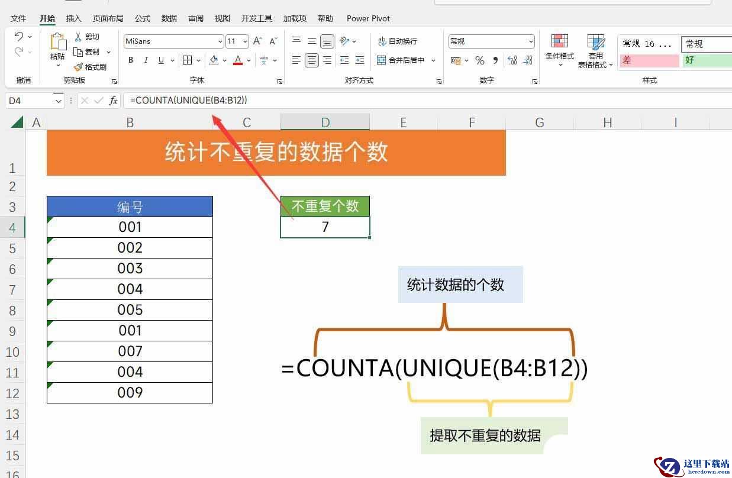The height and width of the screenshot is (478, 732).
Task: Expand the font color dropdown arrow
Action: coord(249,60)
